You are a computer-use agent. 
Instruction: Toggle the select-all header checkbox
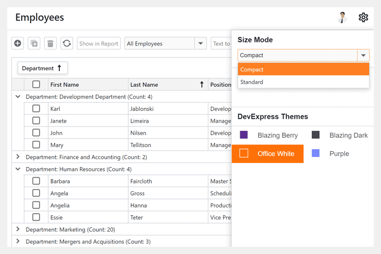pos(36,85)
